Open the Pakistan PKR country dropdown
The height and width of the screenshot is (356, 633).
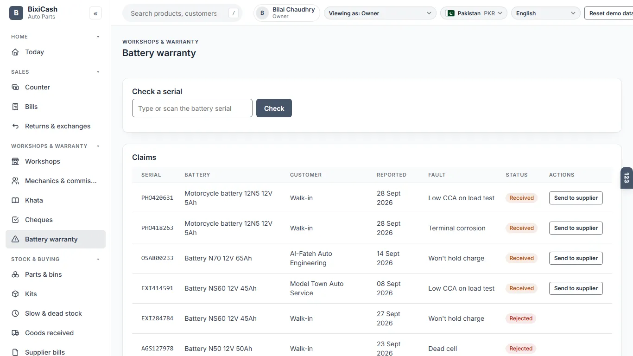point(474,13)
